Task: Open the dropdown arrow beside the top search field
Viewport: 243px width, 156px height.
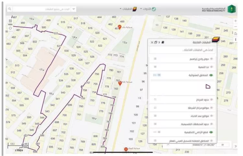Action: [x=74, y=9]
